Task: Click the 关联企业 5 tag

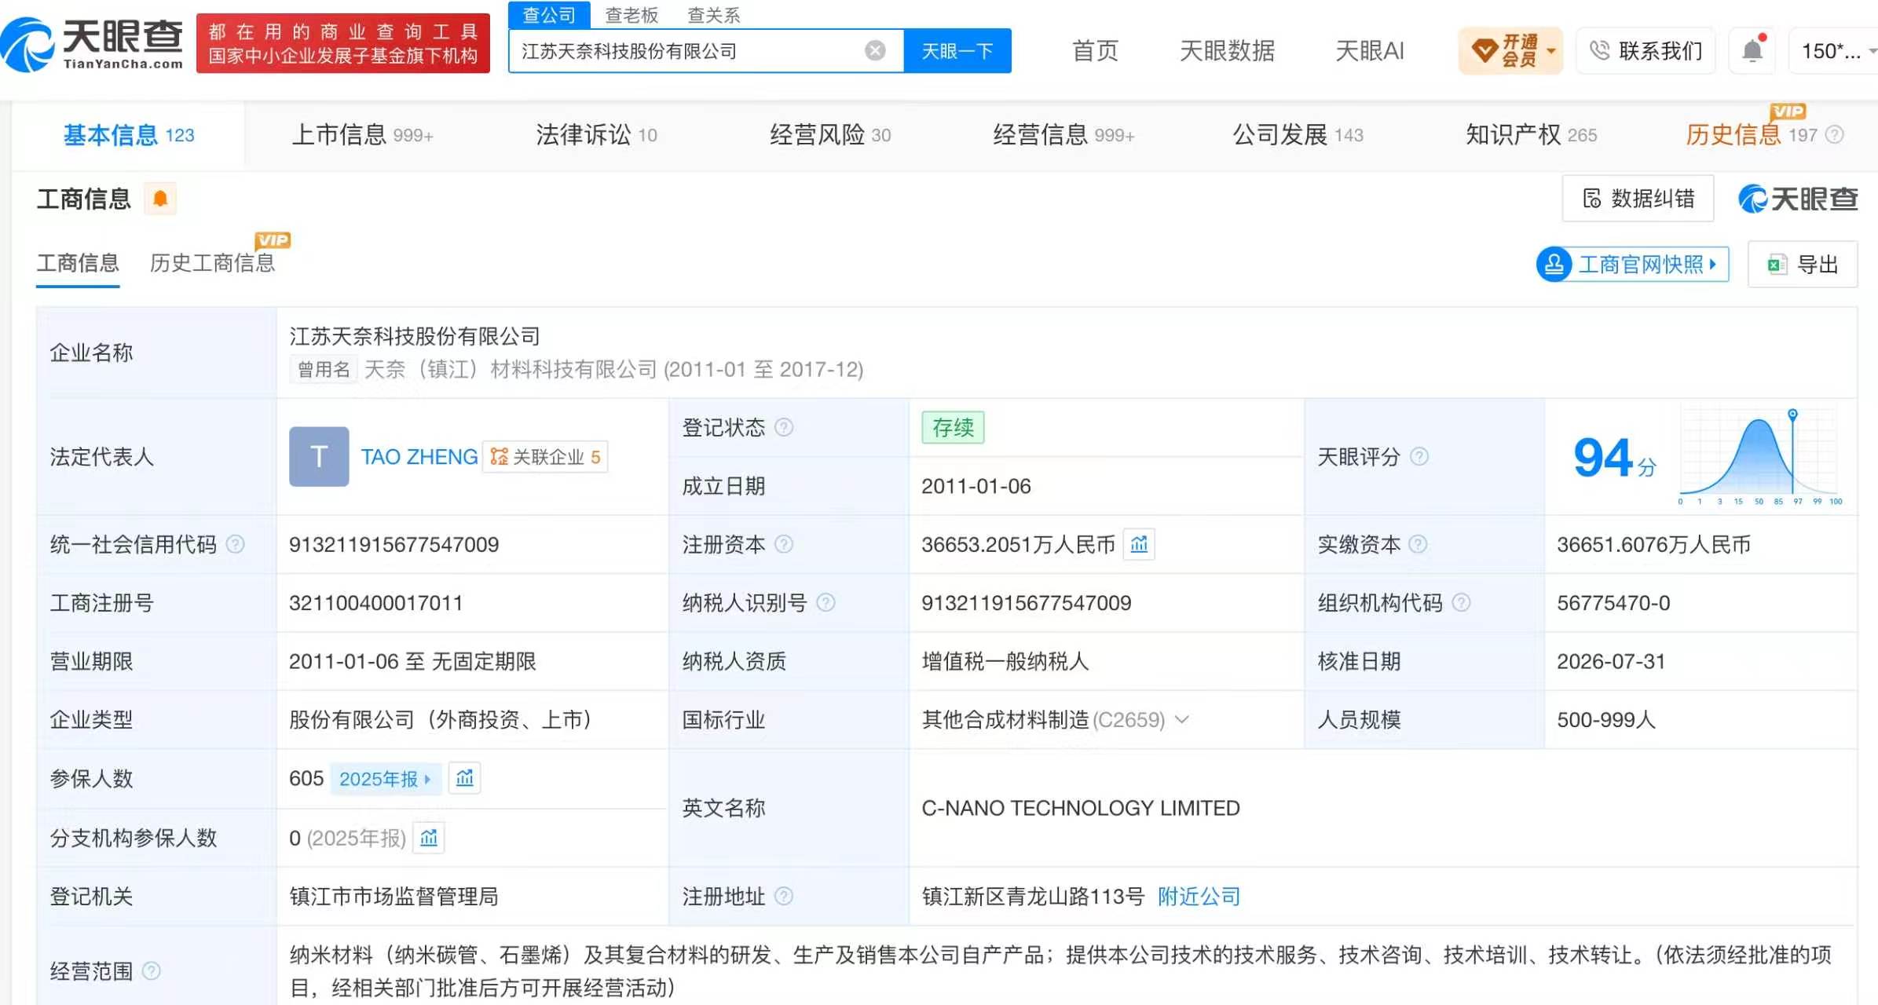Action: point(545,457)
